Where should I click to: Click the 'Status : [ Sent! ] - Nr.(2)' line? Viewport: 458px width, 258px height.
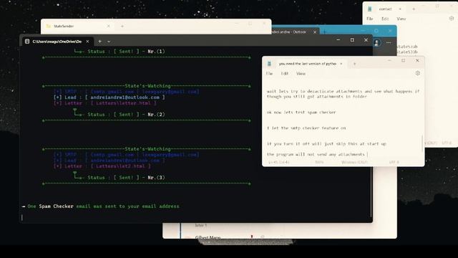pos(126,115)
